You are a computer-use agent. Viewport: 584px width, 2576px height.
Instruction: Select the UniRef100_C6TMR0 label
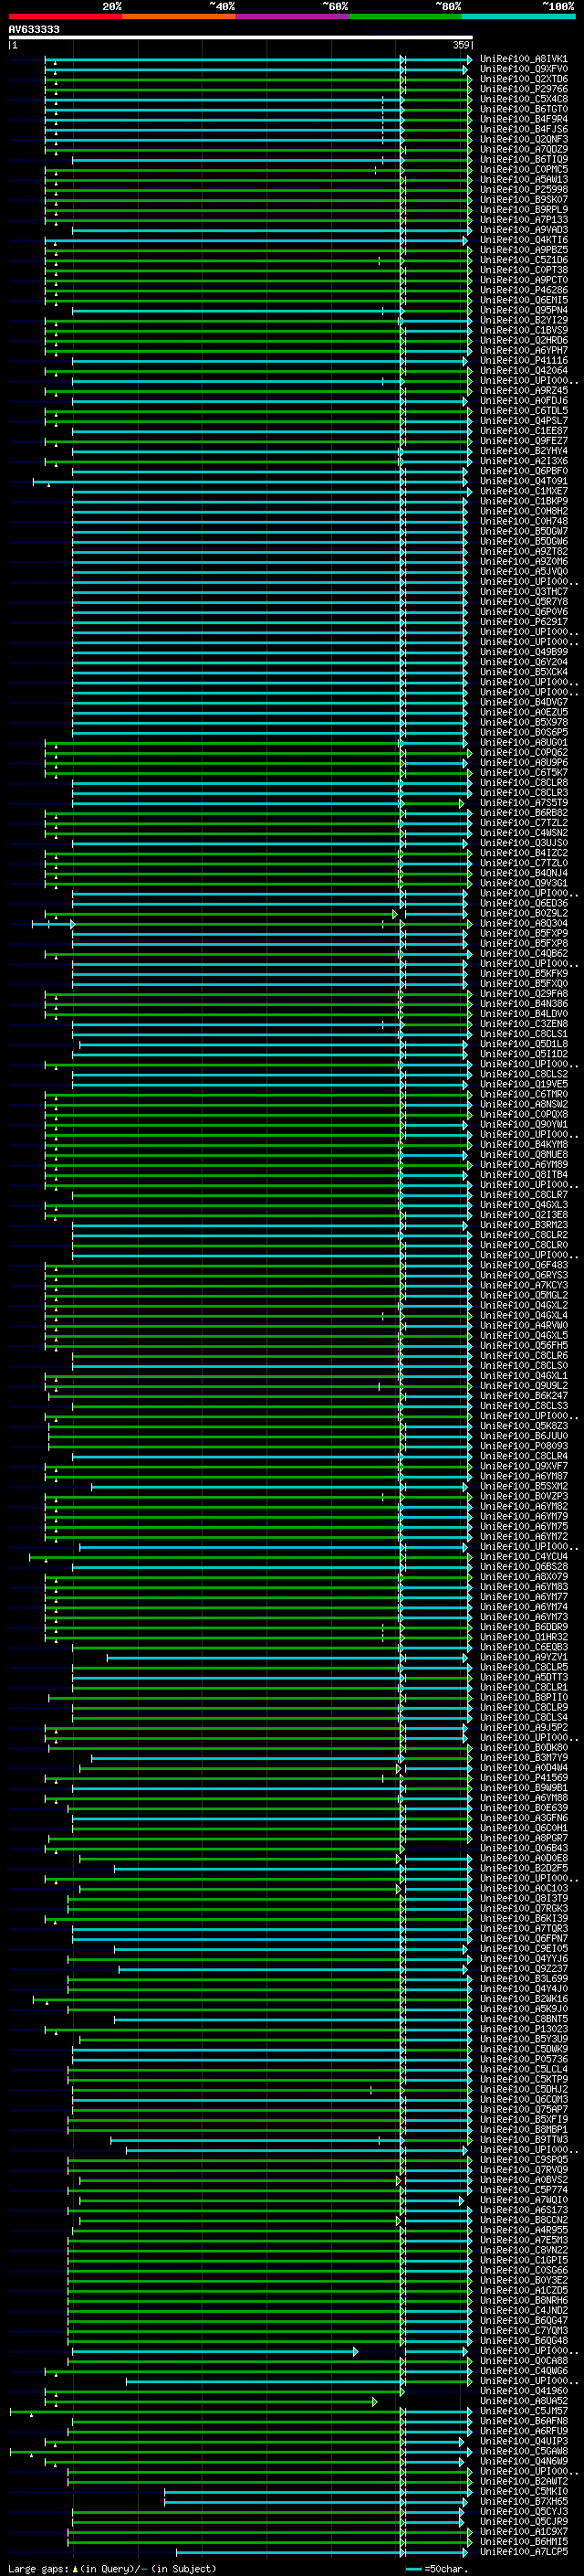tap(523, 1094)
